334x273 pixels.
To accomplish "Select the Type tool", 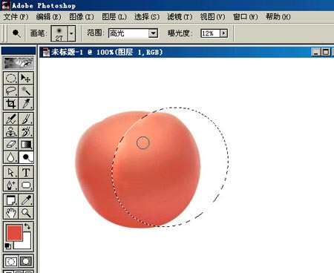I will (x=26, y=172).
